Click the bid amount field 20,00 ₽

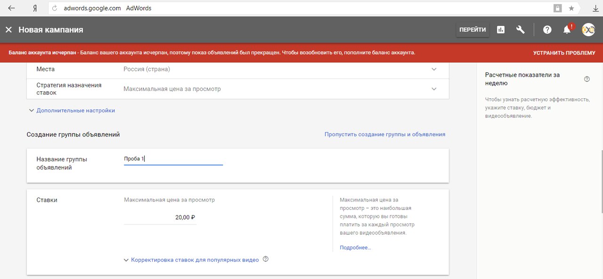tap(160, 217)
